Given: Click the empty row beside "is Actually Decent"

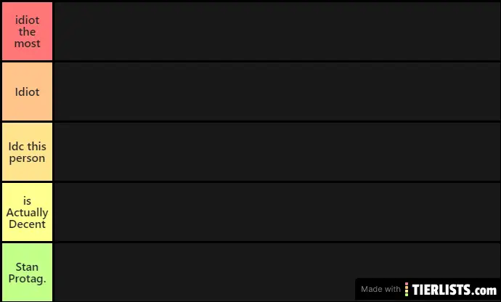Looking at the screenshot, I should pos(277,212).
